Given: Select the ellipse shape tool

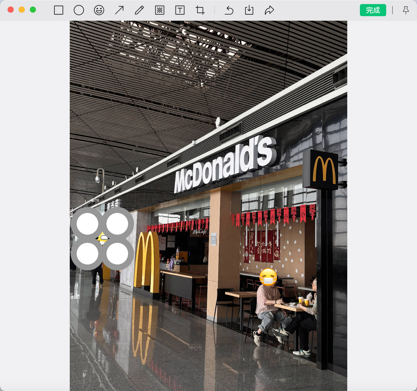Looking at the screenshot, I should coord(79,10).
